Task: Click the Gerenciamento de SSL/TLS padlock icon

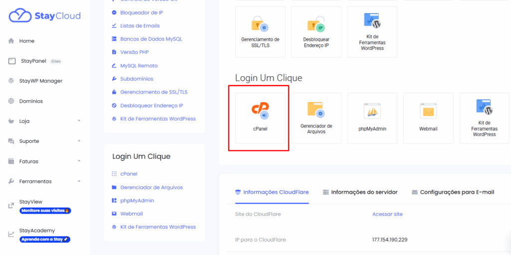Action: [260, 24]
